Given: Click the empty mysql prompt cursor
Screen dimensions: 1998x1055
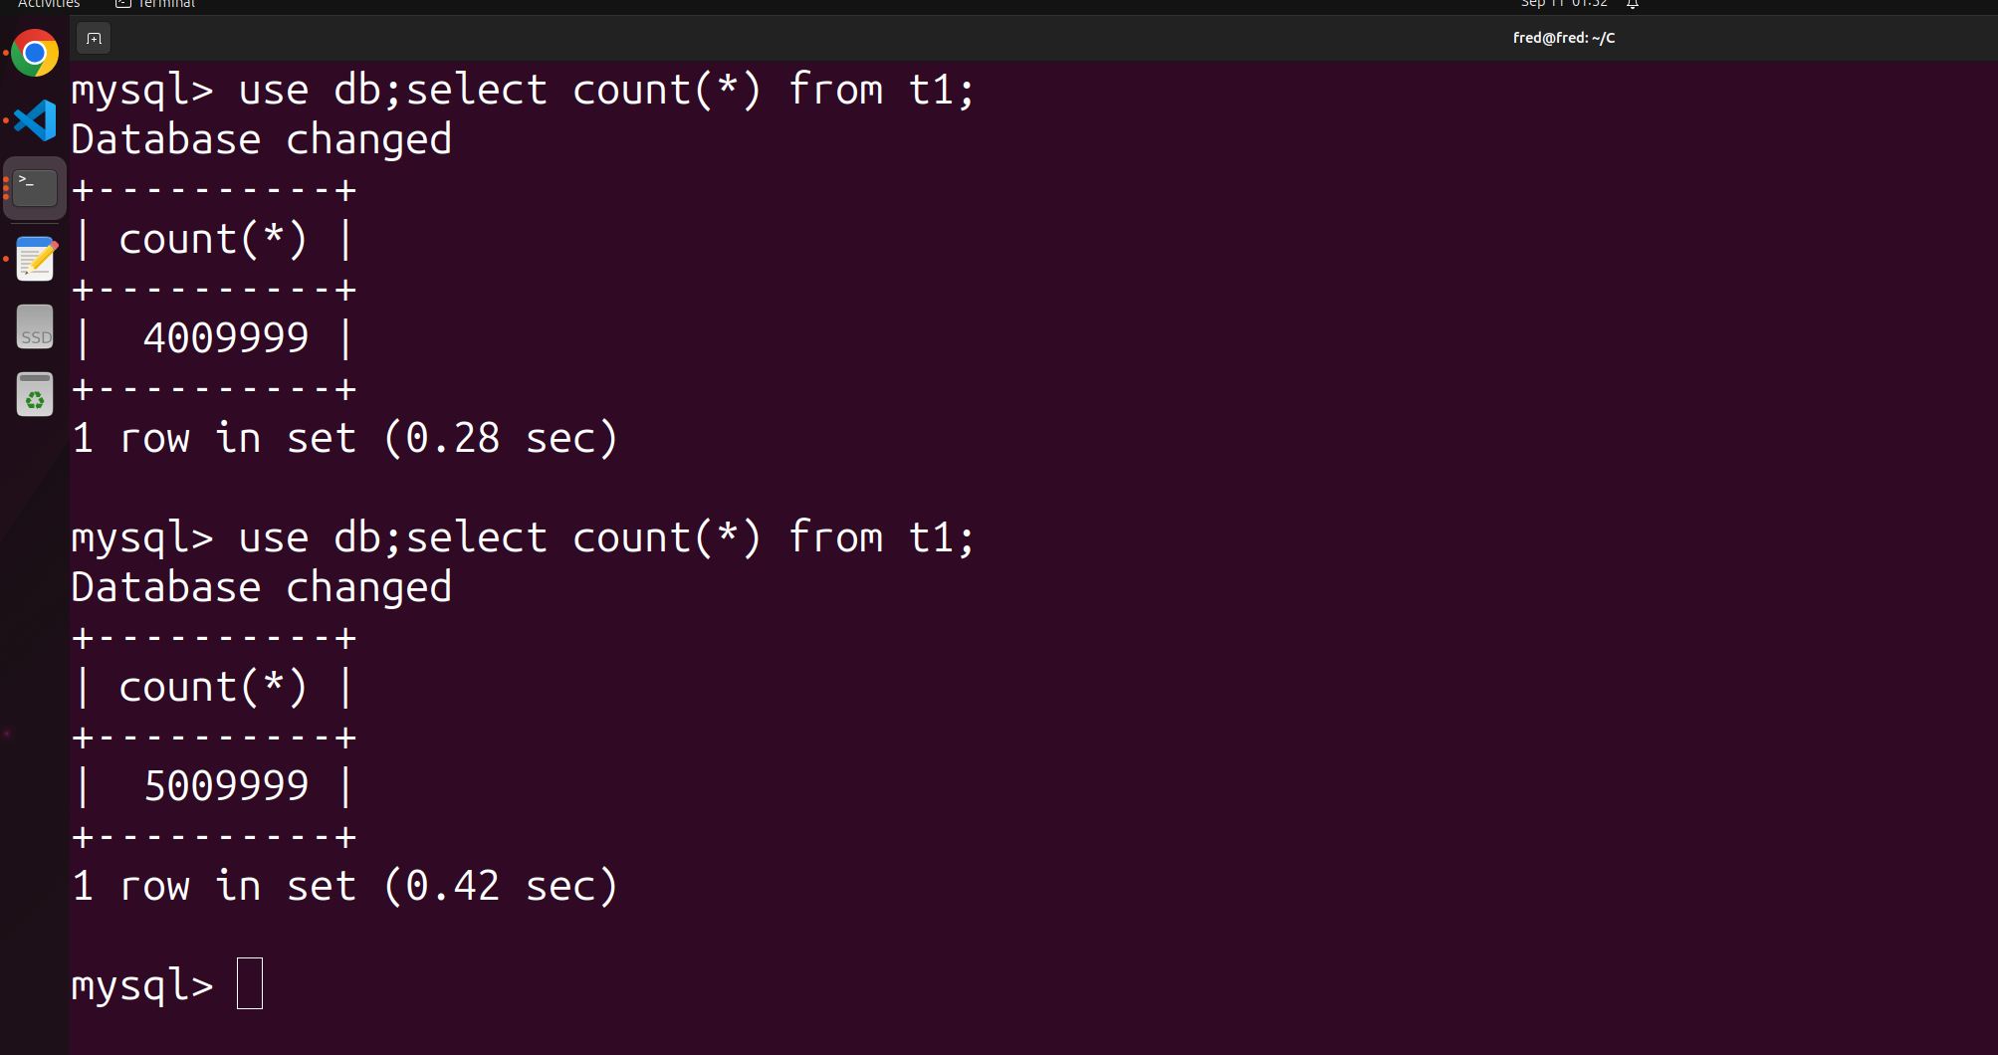Looking at the screenshot, I should (x=250, y=983).
